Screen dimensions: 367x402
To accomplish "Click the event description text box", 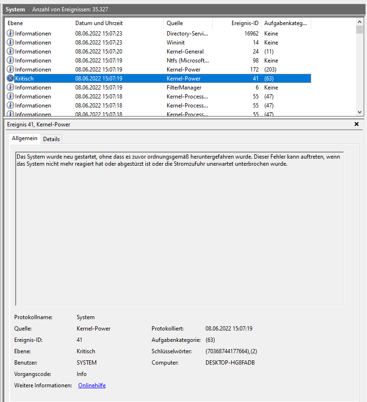I will [179, 229].
